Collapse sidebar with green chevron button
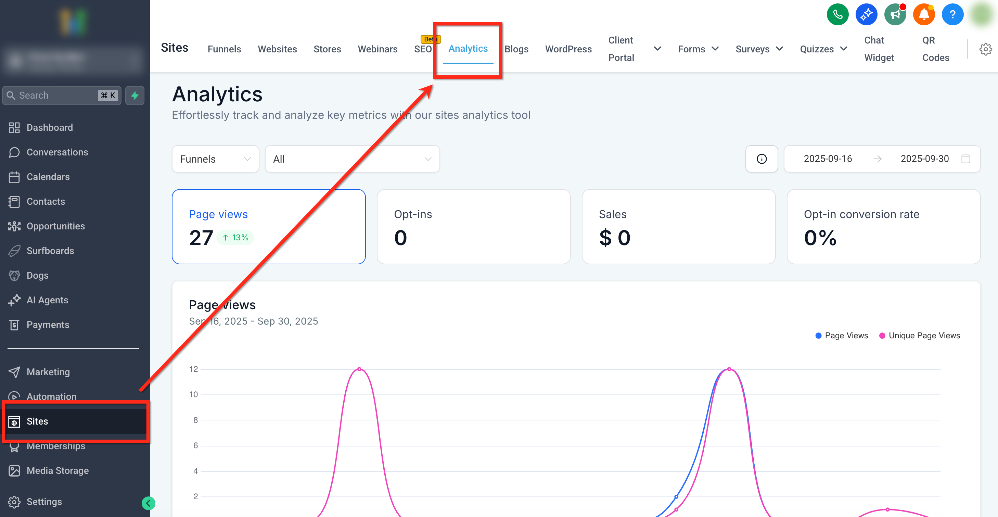Image resolution: width=998 pixels, height=517 pixels. tap(148, 503)
